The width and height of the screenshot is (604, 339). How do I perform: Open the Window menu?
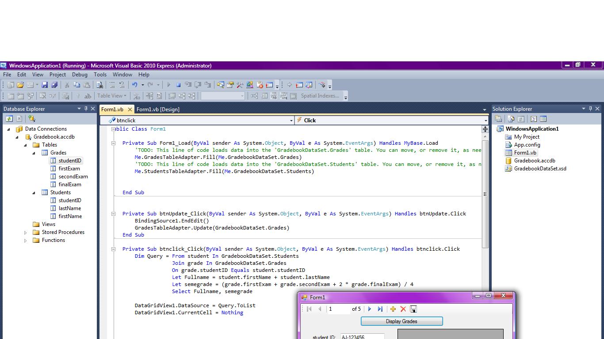[122, 75]
